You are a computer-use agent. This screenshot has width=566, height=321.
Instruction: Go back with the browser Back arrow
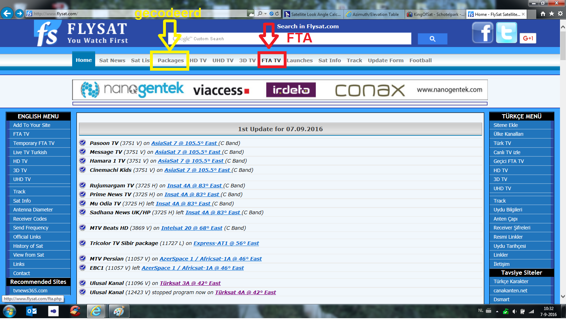7,13
